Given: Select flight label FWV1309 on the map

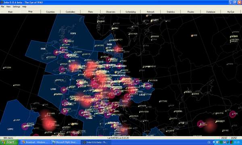Looking at the screenshot, I should tap(144, 112).
